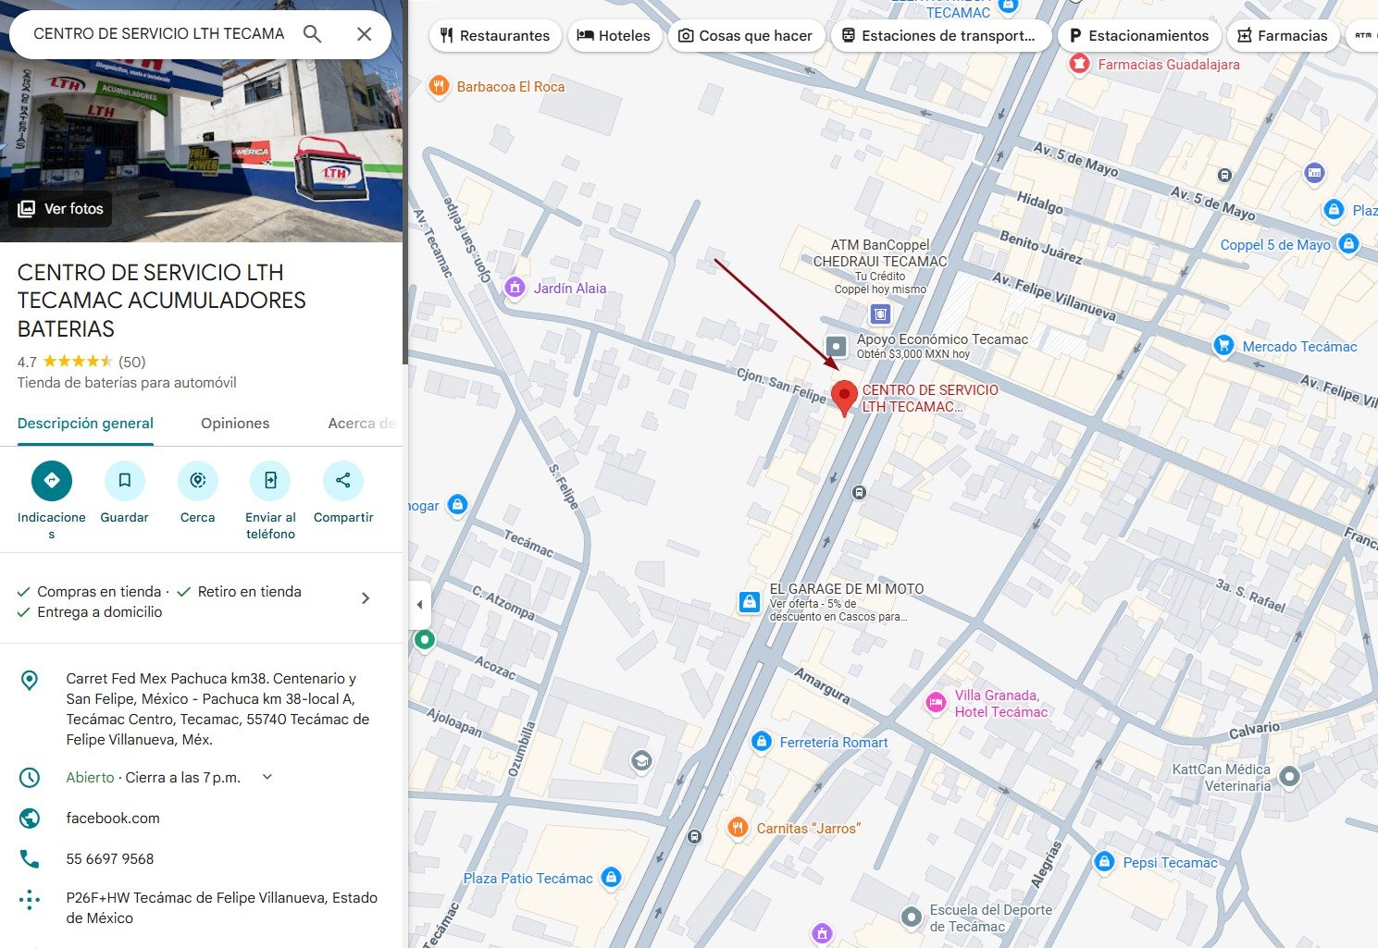This screenshot has height=948, width=1378.
Task: Click the side panel scrollbar
Action: [x=404, y=182]
